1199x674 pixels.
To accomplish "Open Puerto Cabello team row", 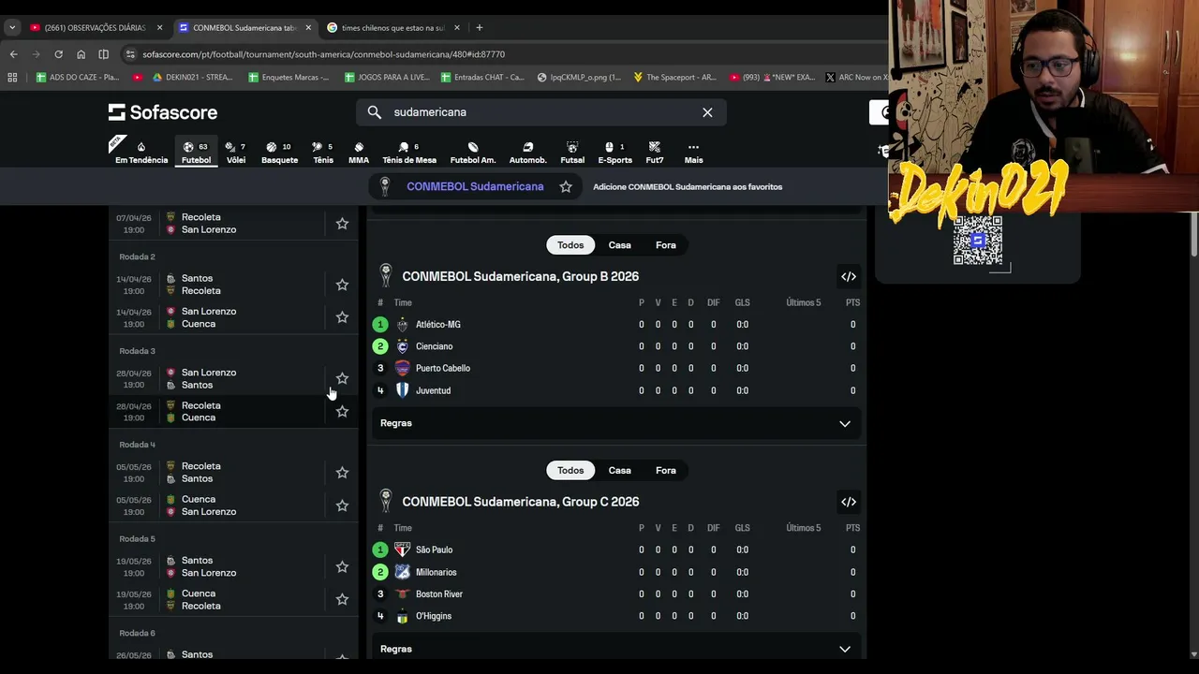I will 616,369.
